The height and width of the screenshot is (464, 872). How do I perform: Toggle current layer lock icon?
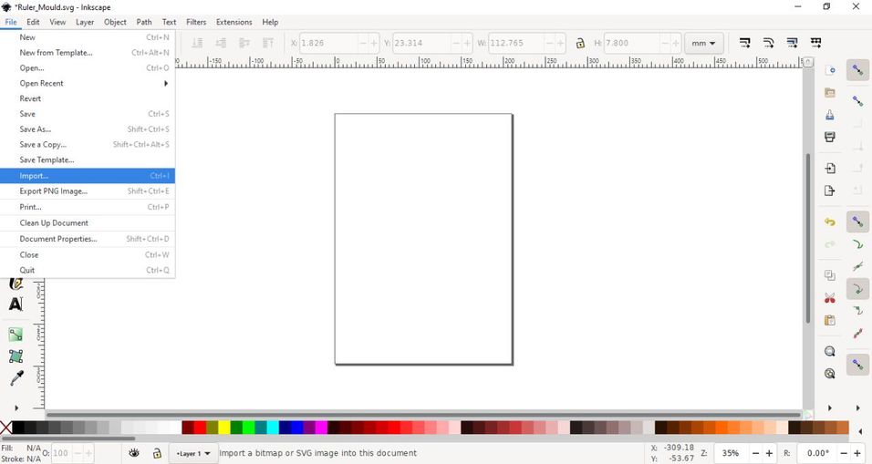(x=158, y=453)
